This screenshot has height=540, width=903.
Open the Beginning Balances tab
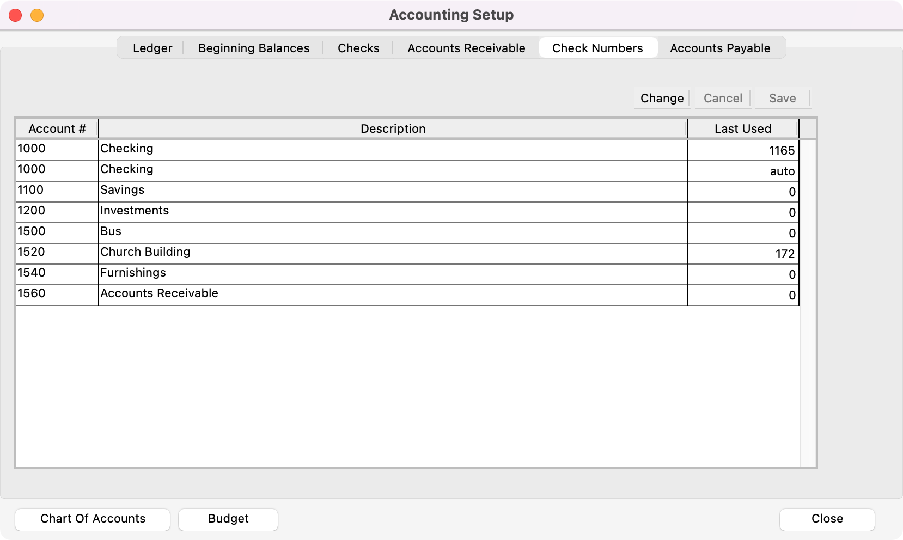point(254,48)
